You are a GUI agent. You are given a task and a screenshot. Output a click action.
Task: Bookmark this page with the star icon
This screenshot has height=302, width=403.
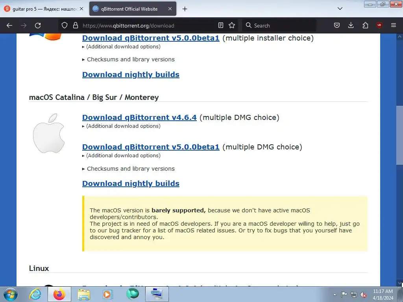[x=232, y=26]
